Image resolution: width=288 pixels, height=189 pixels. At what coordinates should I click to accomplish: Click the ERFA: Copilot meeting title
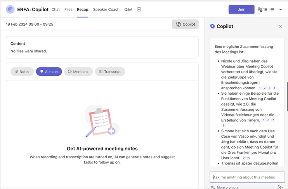tap(33, 9)
